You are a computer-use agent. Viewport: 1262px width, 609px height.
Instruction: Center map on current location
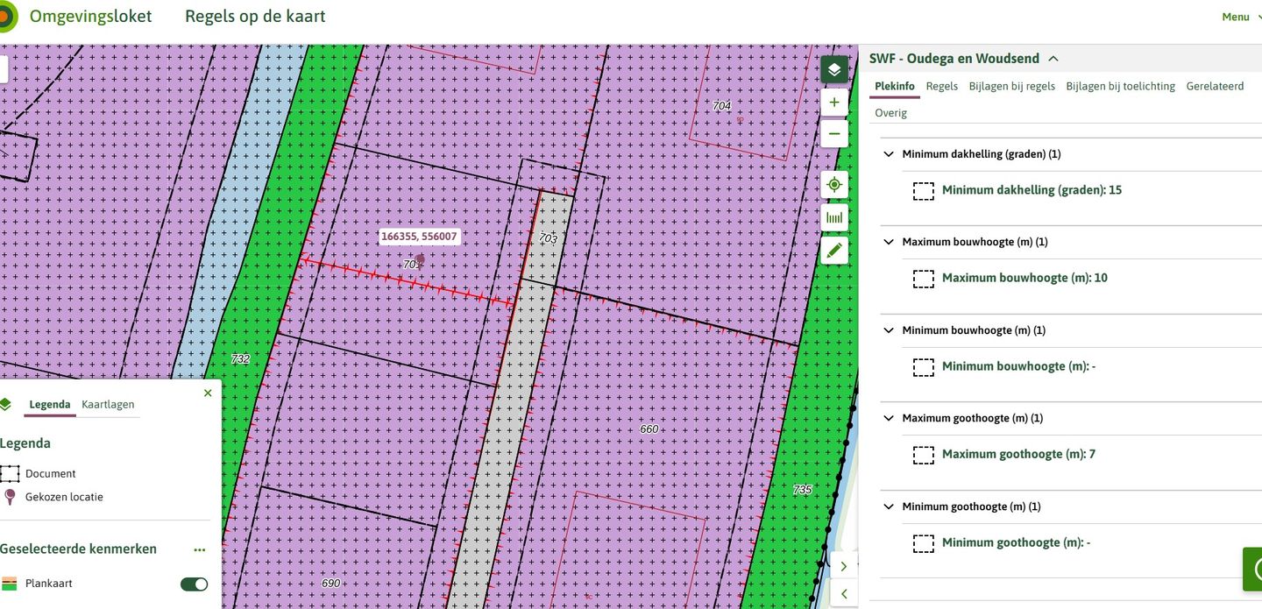[x=833, y=185]
